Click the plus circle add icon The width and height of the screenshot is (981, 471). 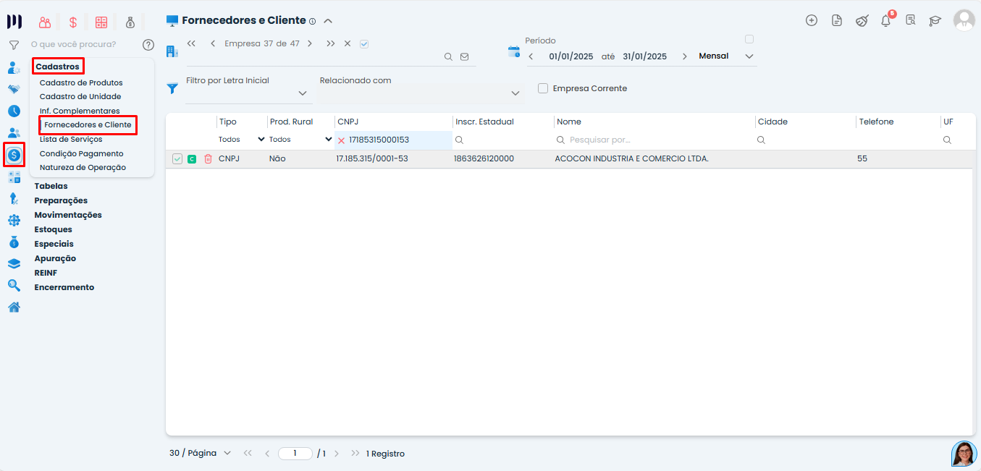[812, 20]
